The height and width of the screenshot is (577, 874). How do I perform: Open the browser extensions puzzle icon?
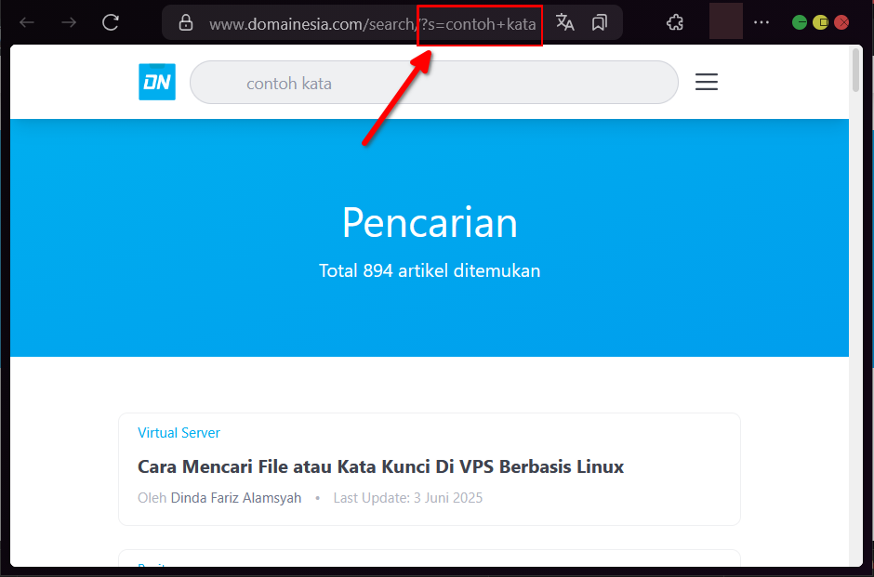(x=674, y=22)
